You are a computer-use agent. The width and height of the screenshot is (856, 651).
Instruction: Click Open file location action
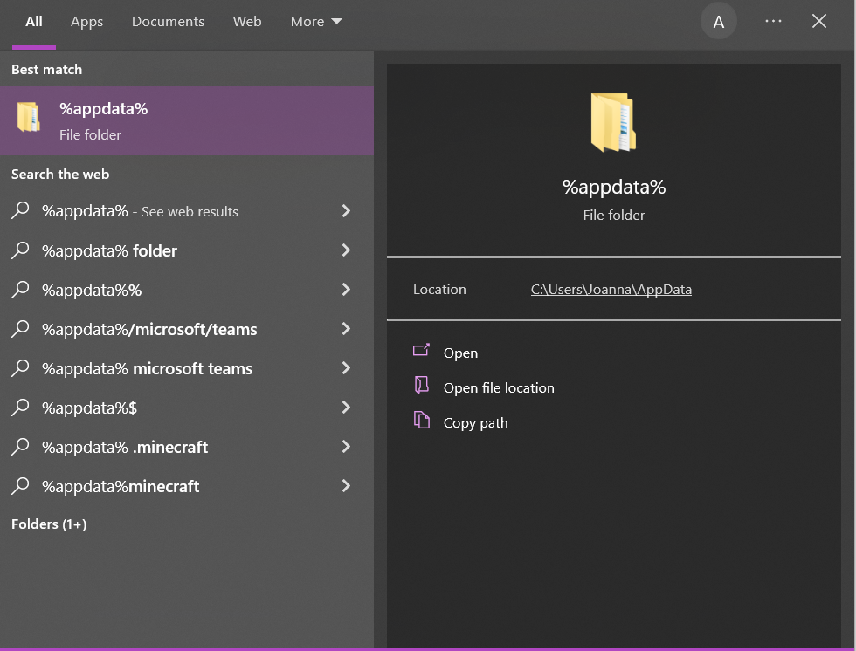pyautogui.click(x=499, y=388)
